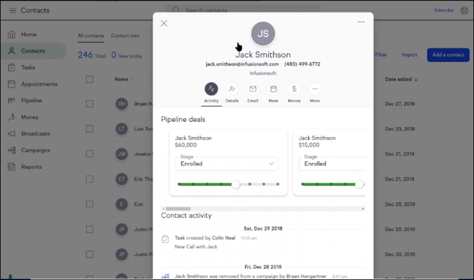Expand the Stage dropdown for $60,000 deal

click(x=226, y=164)
